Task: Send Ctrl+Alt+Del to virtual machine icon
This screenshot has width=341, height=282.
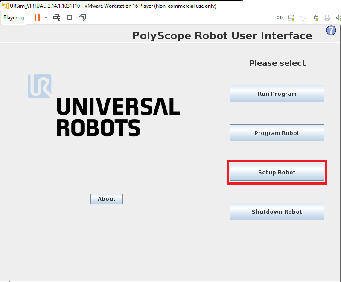Action: click(57, 18)
